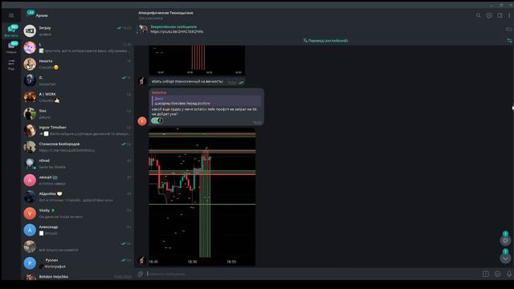514x289 pixels.
Task: Click the heart-emoji chat below pink avatar
Action: pyautogui.click(x=78, y=197)
